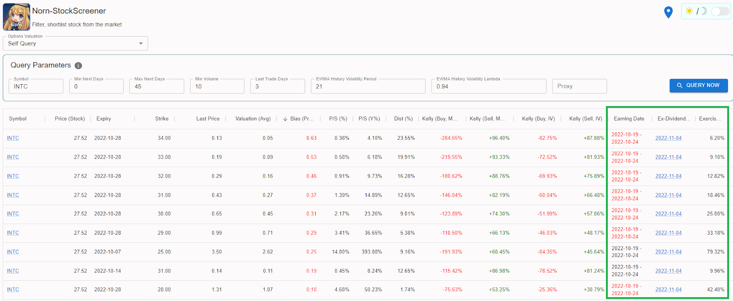Click the Query Parameters info icon
733x301 pixels.
coord(78,66)
